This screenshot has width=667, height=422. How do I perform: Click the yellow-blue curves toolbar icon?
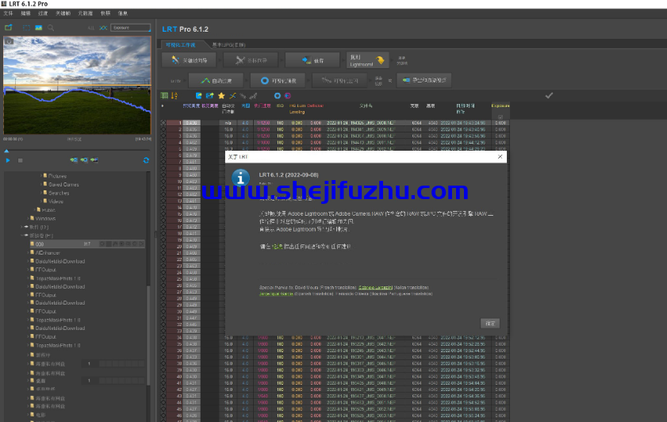coord(232,96)
